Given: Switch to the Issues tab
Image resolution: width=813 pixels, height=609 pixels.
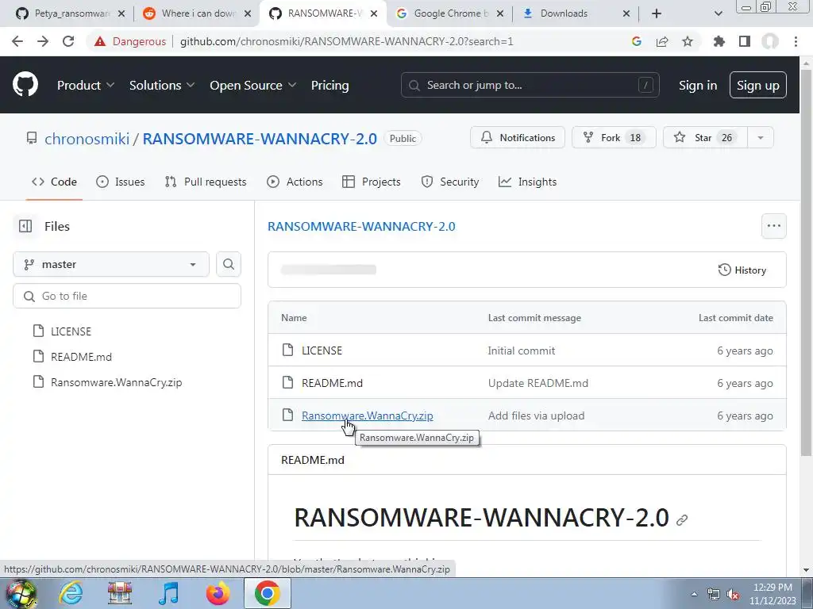Looking at the screenshot, I should pyautogui.click(x=121, y=182).
